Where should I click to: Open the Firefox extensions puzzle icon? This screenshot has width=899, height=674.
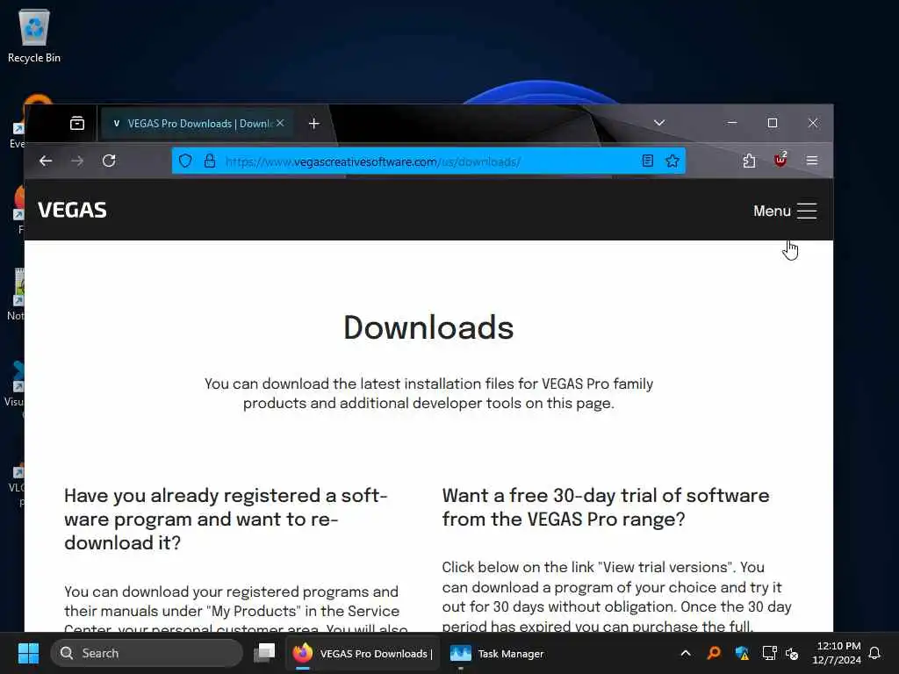[749, 161]
